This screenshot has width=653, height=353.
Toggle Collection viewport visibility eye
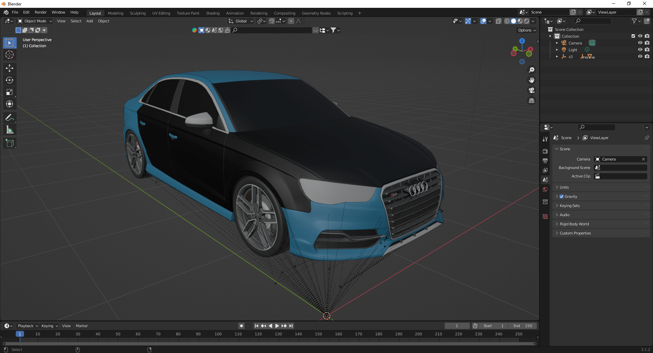click(640, 36)
